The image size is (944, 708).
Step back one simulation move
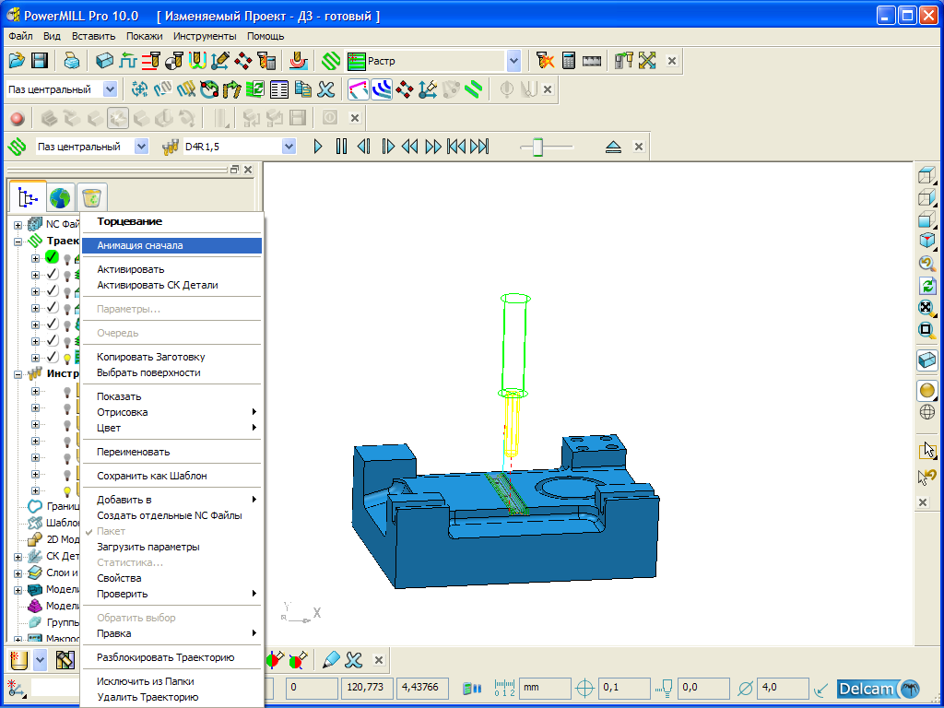(363, 147)
